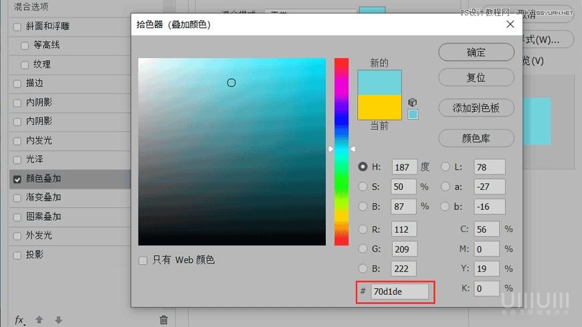Tick the 只有 Web 颜色 checkbox
The image size is (582, 327).
click(x=143, y=261)
